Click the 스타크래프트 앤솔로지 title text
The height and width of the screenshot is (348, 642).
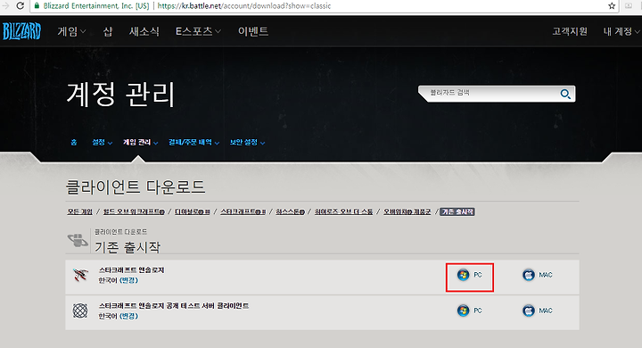pos(131,269)
